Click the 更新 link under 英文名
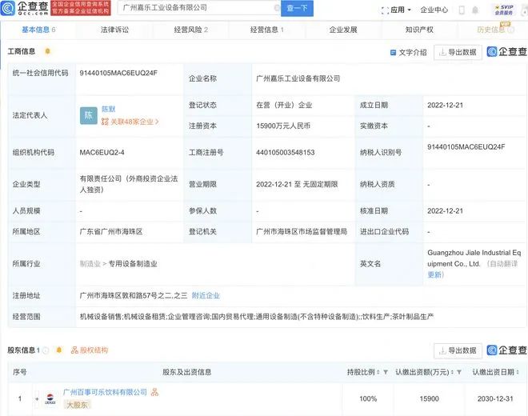Viewport: 528px width, 416px height. pos(434,274)
